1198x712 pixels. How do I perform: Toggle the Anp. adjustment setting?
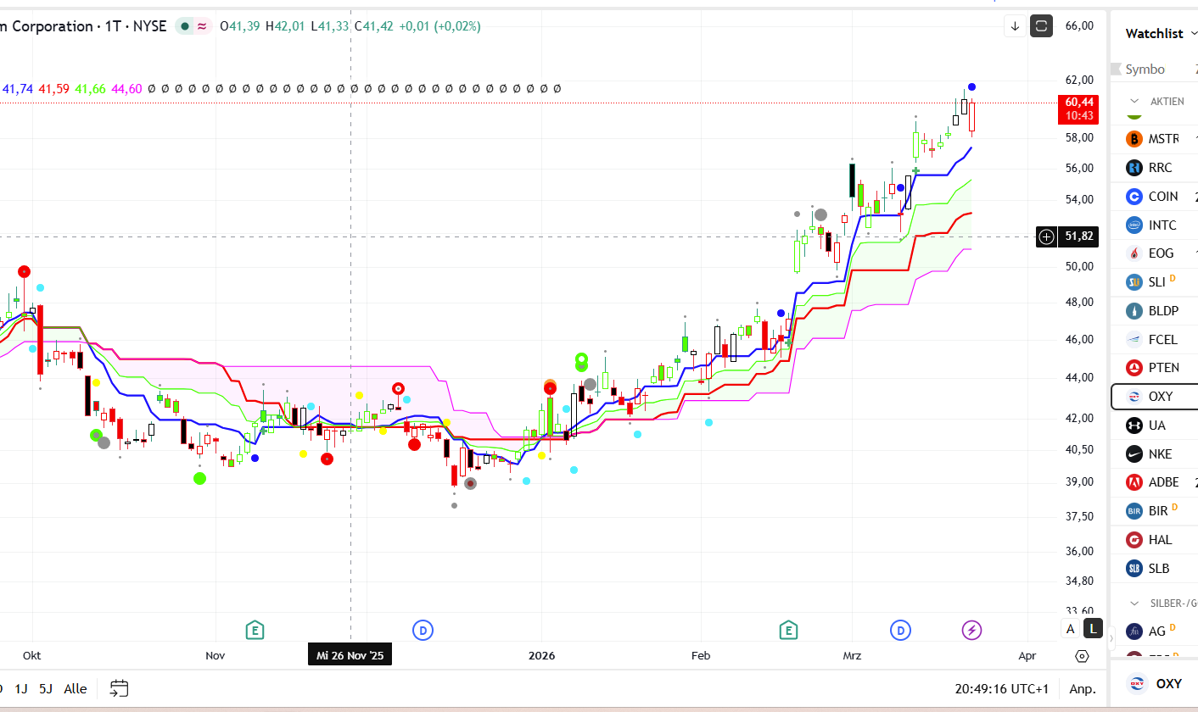[x=1082, y=688]
